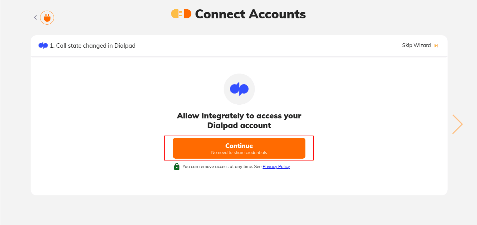Open the Privacy Policy link

pyautogui.click(x=276, y=166)
